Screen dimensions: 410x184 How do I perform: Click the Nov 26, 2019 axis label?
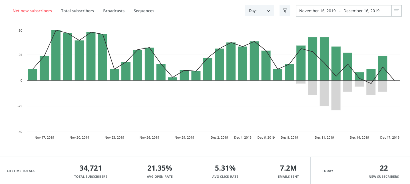point(149,138)
